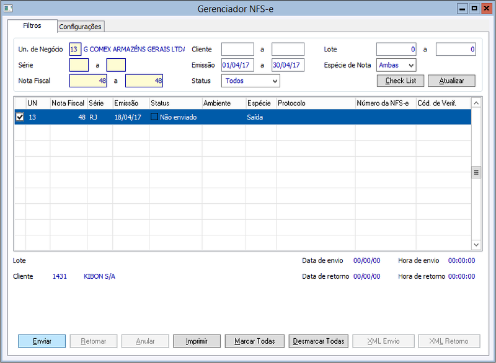Open the Check List button
496x363 pixels.
tap(401, 81)
